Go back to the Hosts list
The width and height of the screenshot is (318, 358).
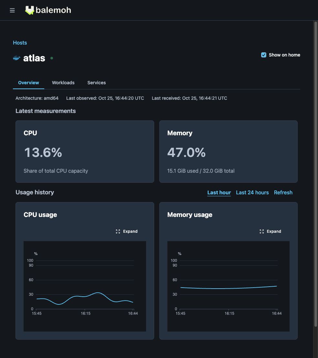click(20, 43)
